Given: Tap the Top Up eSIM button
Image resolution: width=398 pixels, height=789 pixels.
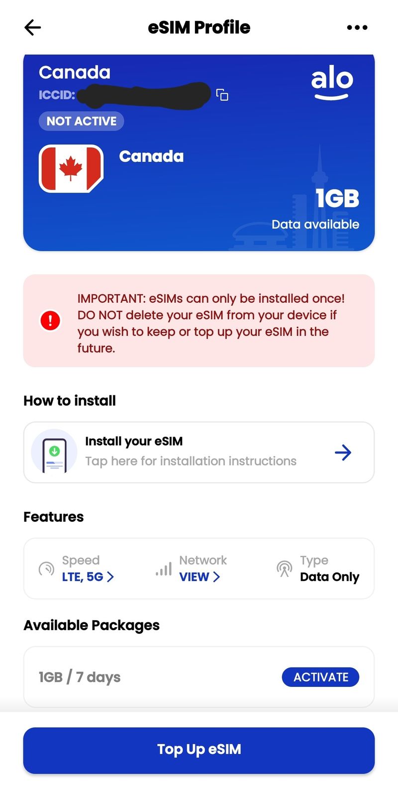Looking at the screenshot, I should 199,750.
